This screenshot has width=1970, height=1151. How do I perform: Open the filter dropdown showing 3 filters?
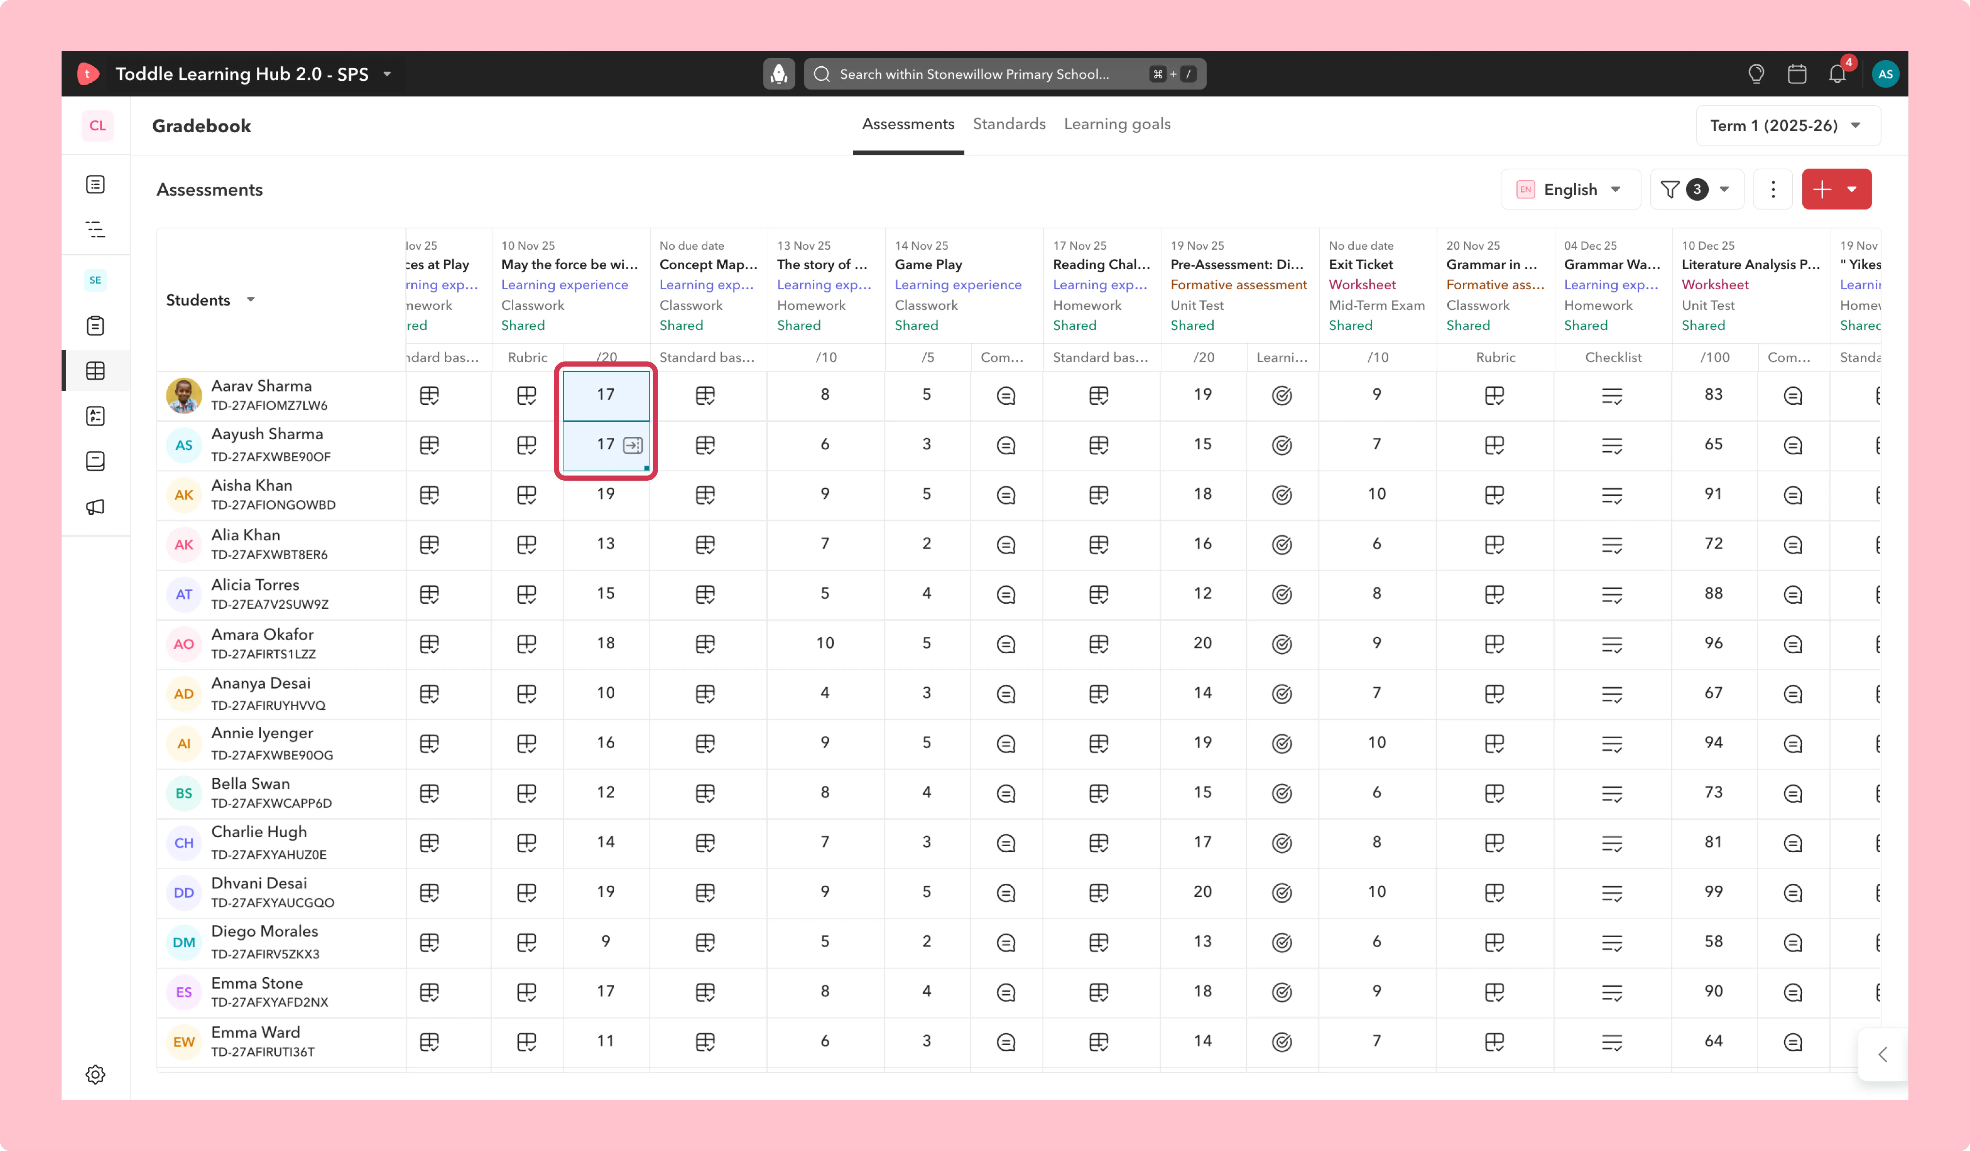(1696, 189)
